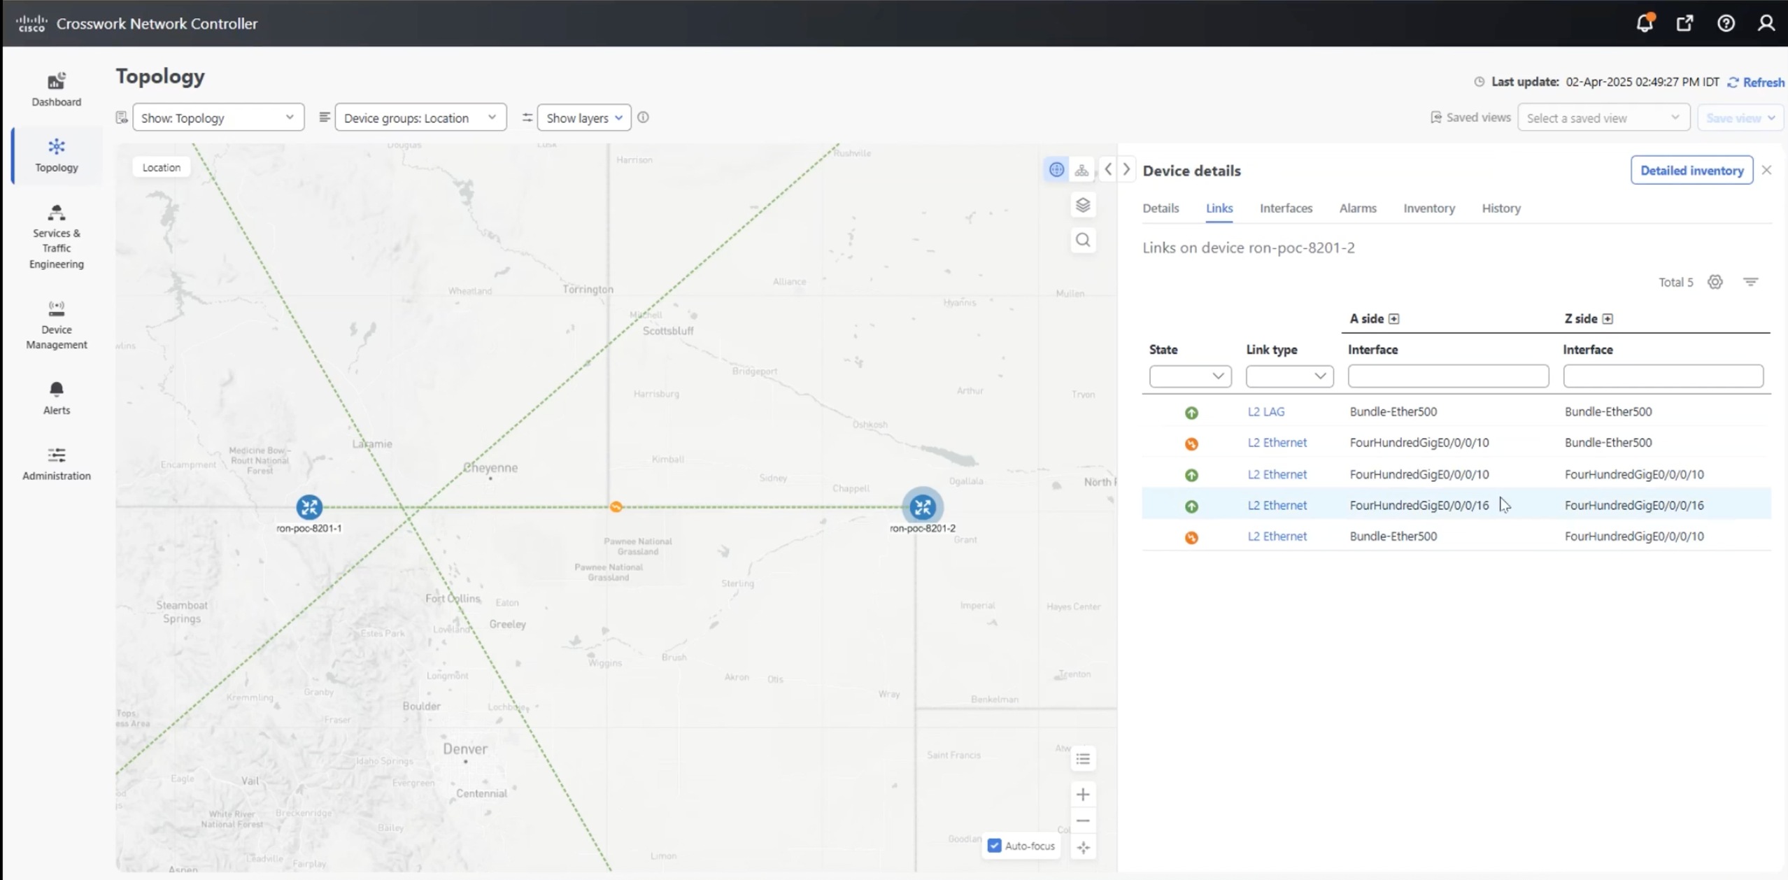Open Device Management in the sidebar
Image resolution: width=1788 pixels, height=880 pixels.
[57, 325]
